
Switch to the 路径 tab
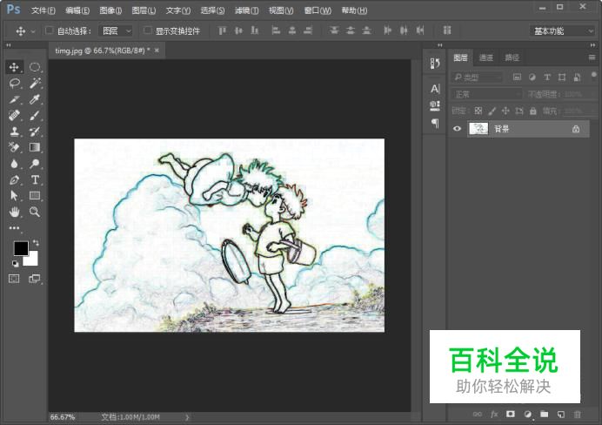coord(512,57)
